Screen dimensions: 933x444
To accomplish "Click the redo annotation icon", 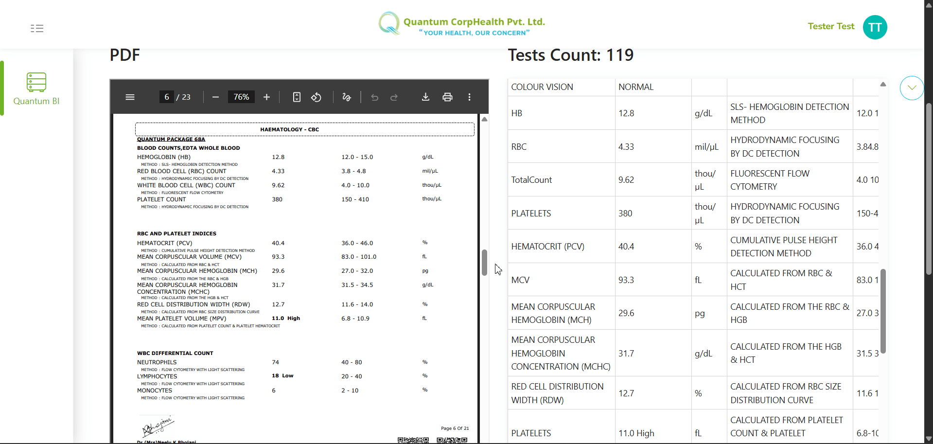I will [x=394, y=97].
